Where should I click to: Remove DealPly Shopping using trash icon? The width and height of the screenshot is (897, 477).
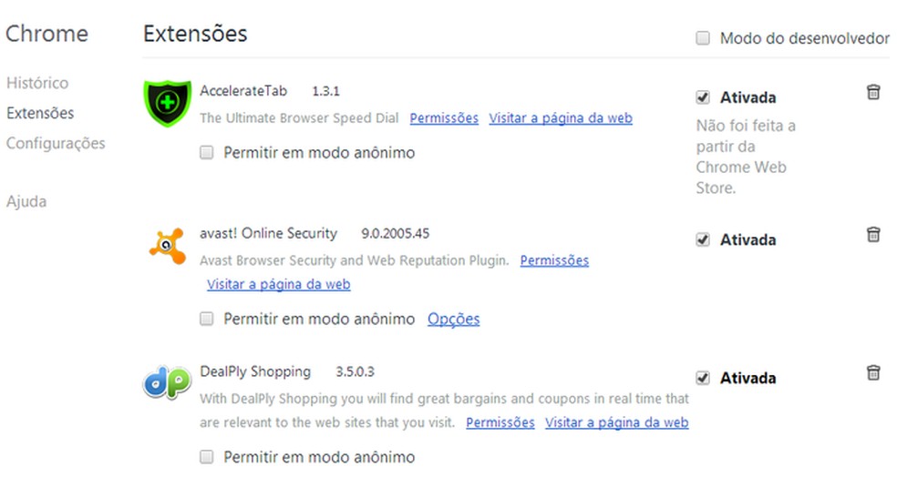tap(872, 372)
